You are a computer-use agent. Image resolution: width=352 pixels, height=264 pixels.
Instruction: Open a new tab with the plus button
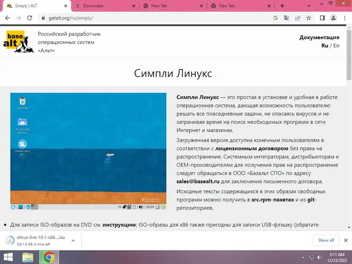282,6
